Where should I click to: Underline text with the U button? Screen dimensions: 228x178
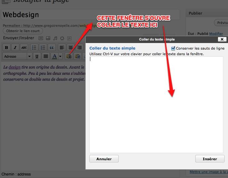click(37, 56)
